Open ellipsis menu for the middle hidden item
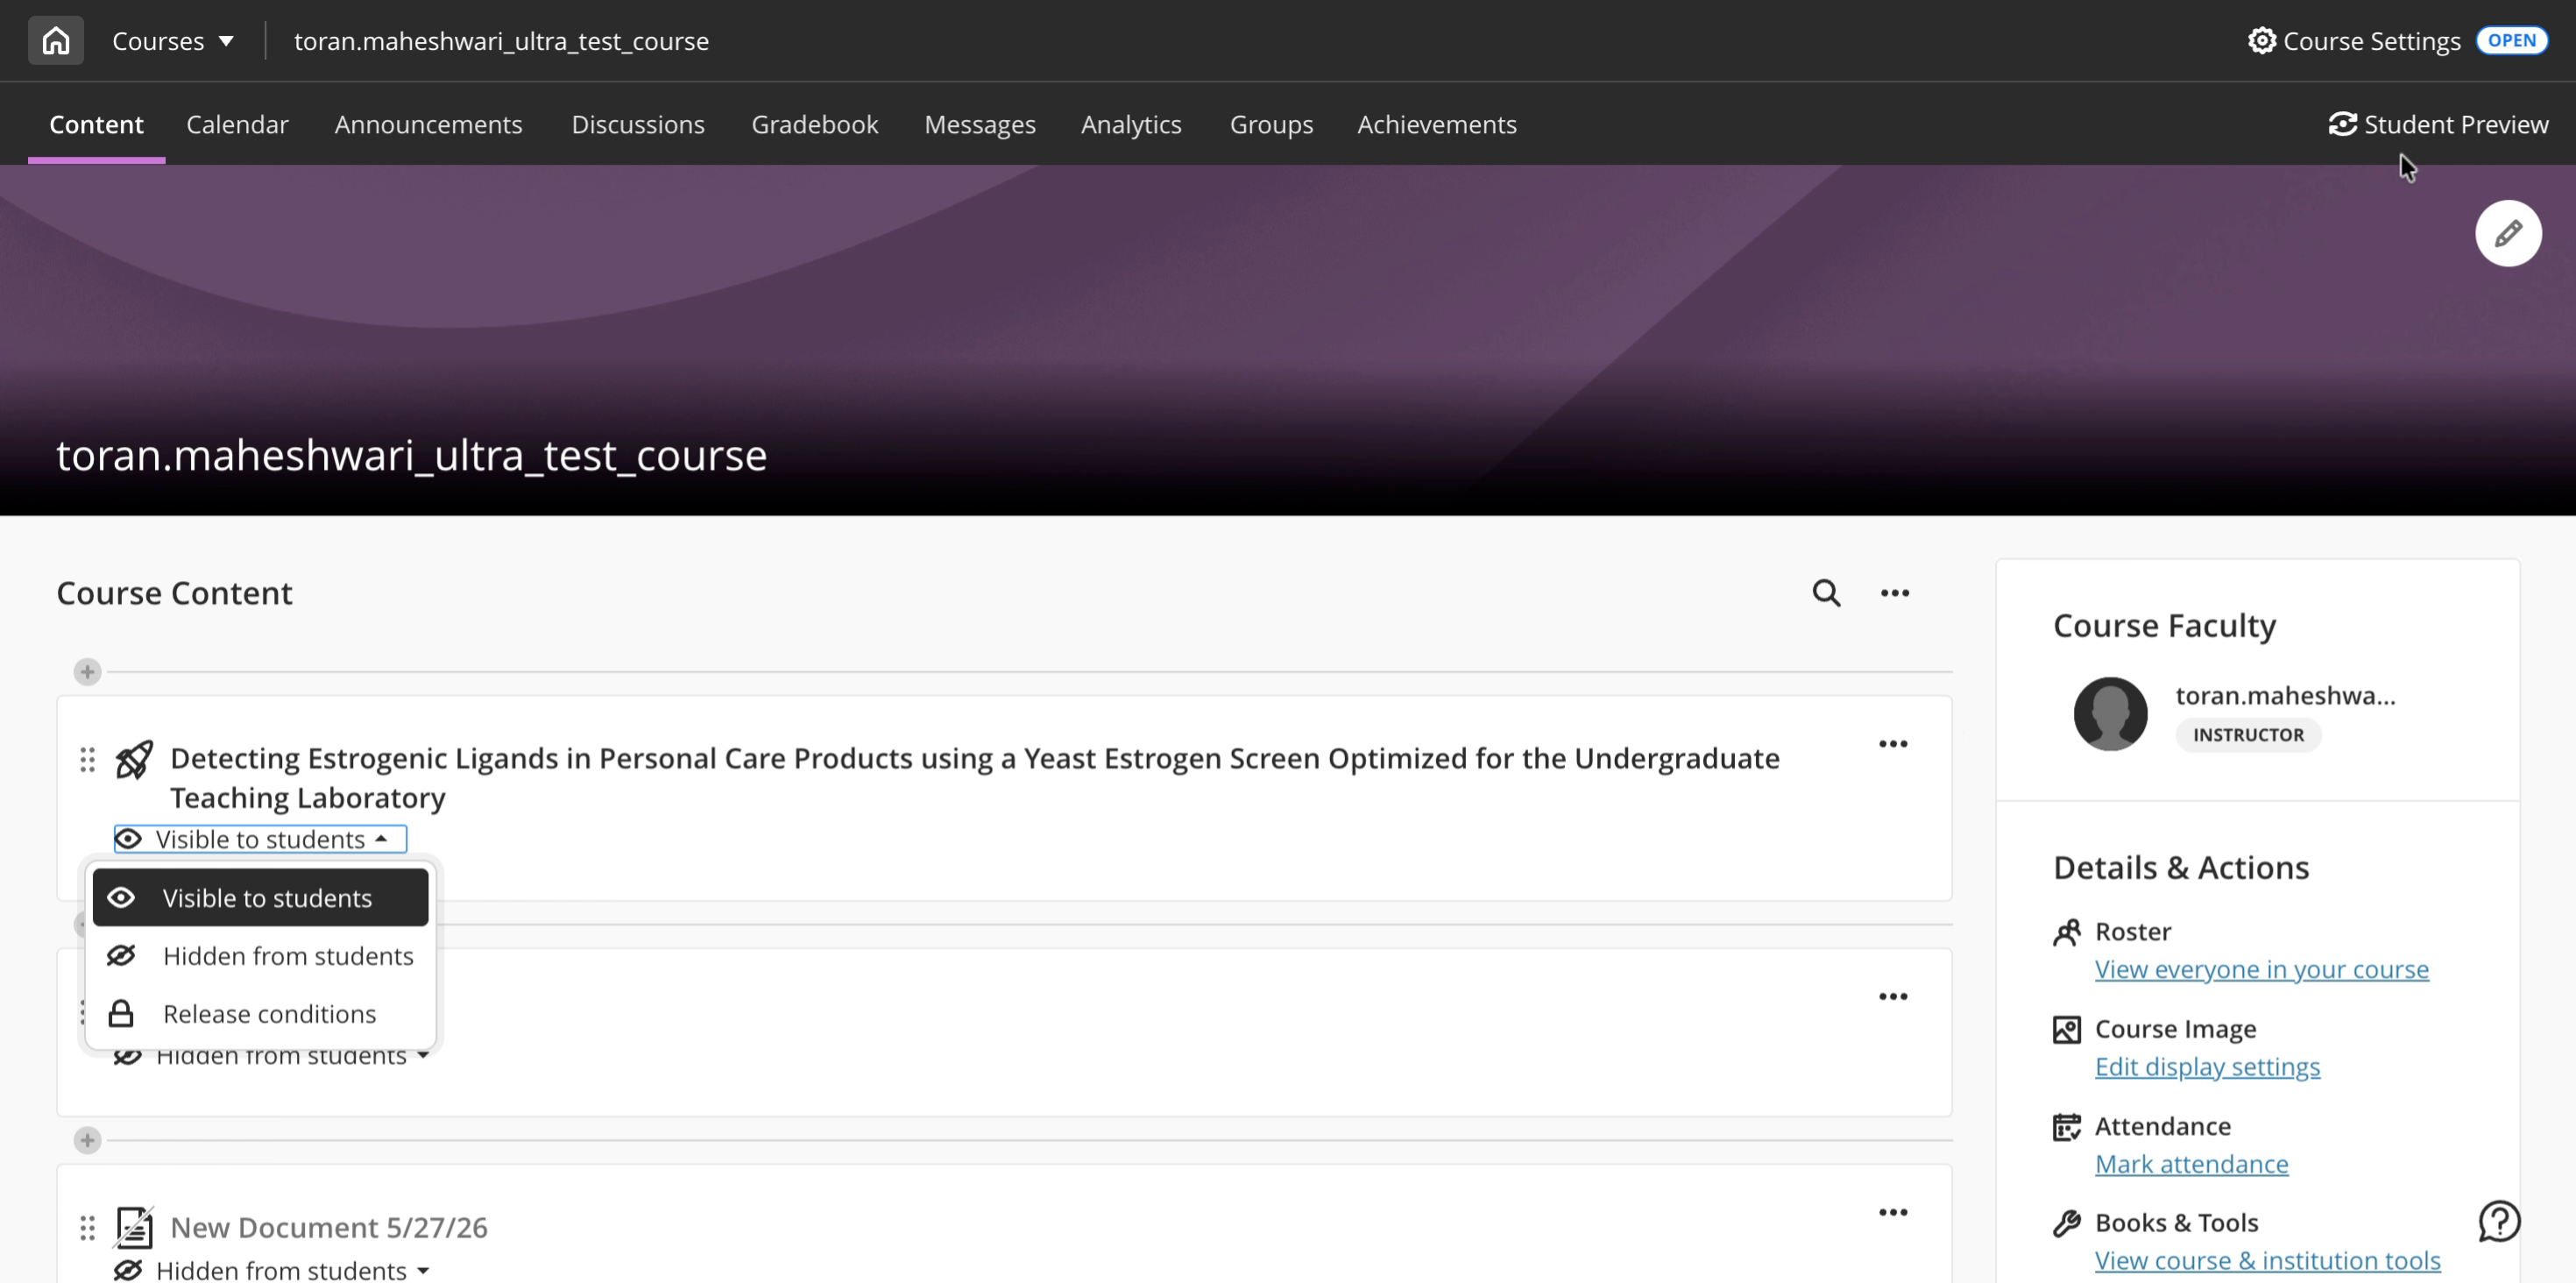This screenshot has width=2576, height=1283. click(x=1892, y=996)
